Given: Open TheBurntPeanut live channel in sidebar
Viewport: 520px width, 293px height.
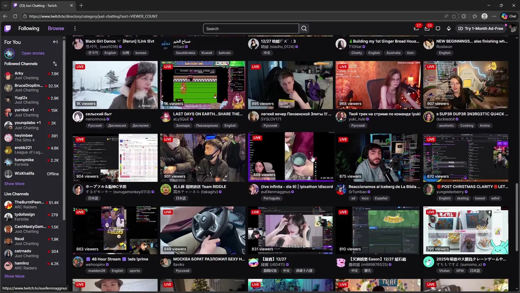Looking at the screenshot, I should click(x=31, y=204).
